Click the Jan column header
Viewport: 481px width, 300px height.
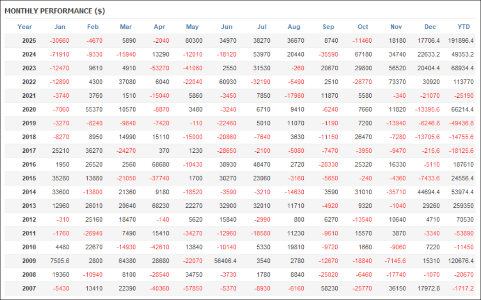[x=60, y=27]
